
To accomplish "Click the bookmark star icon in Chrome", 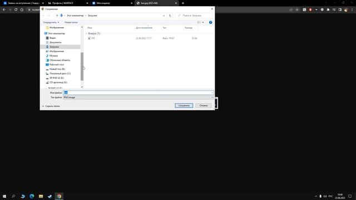I will 297,10.
